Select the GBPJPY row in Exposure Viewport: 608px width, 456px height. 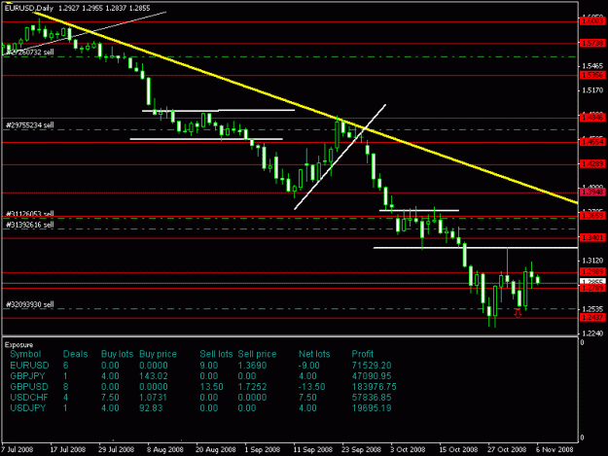(200, 376)
